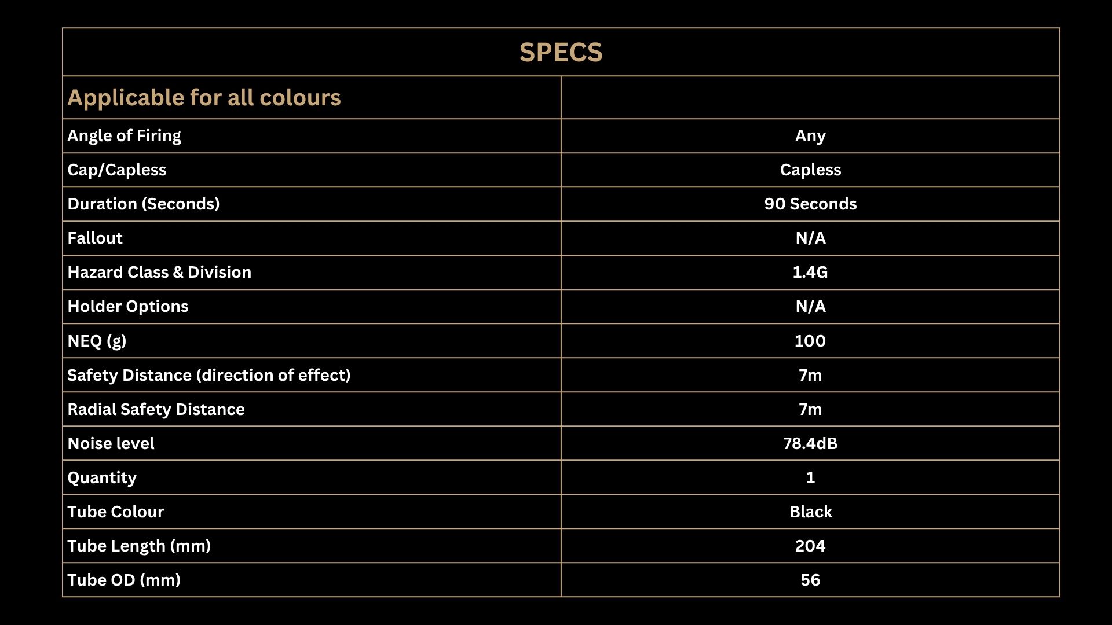Viewport: 1112px width, 625px height.
Task: Select the 'Any' value cell
Action: pos(810,136)
